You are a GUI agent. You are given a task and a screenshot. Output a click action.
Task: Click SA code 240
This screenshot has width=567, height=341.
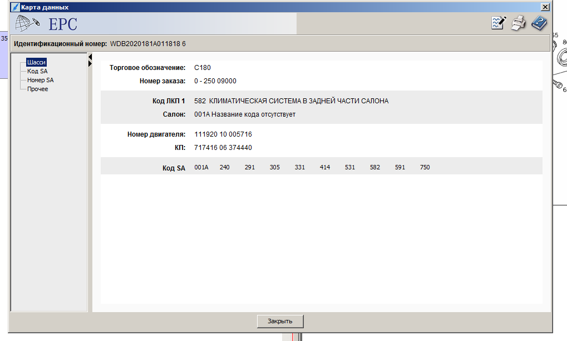(x=225, y=167)
